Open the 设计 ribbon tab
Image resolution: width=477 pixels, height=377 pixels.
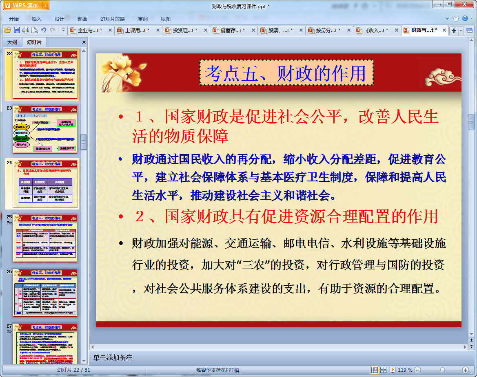pyautogui.click(x=59, y=19)
